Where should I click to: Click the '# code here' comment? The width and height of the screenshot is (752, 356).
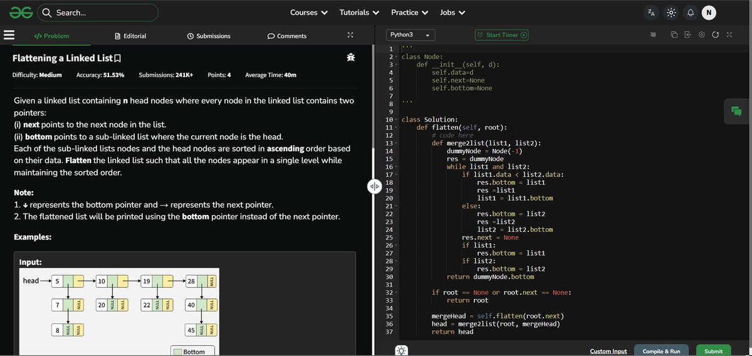click(x=452, y=135)
